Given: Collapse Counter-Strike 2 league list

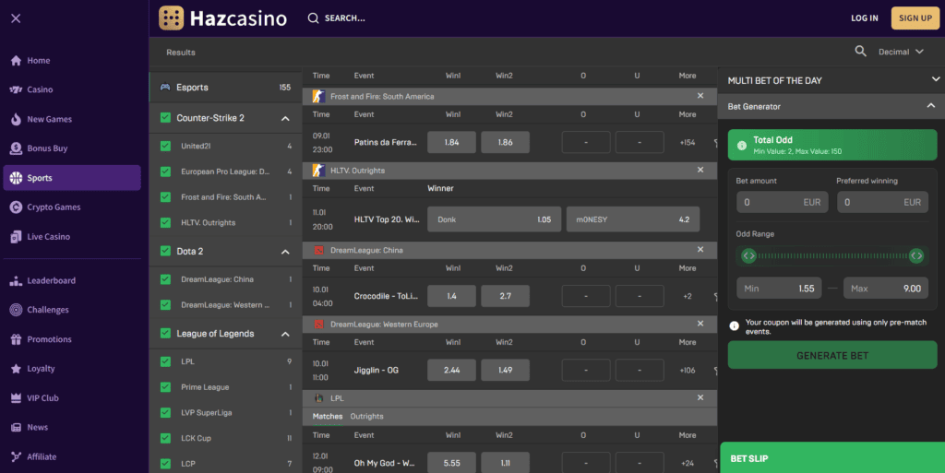Looking at the screenshot, I should 285,119.
